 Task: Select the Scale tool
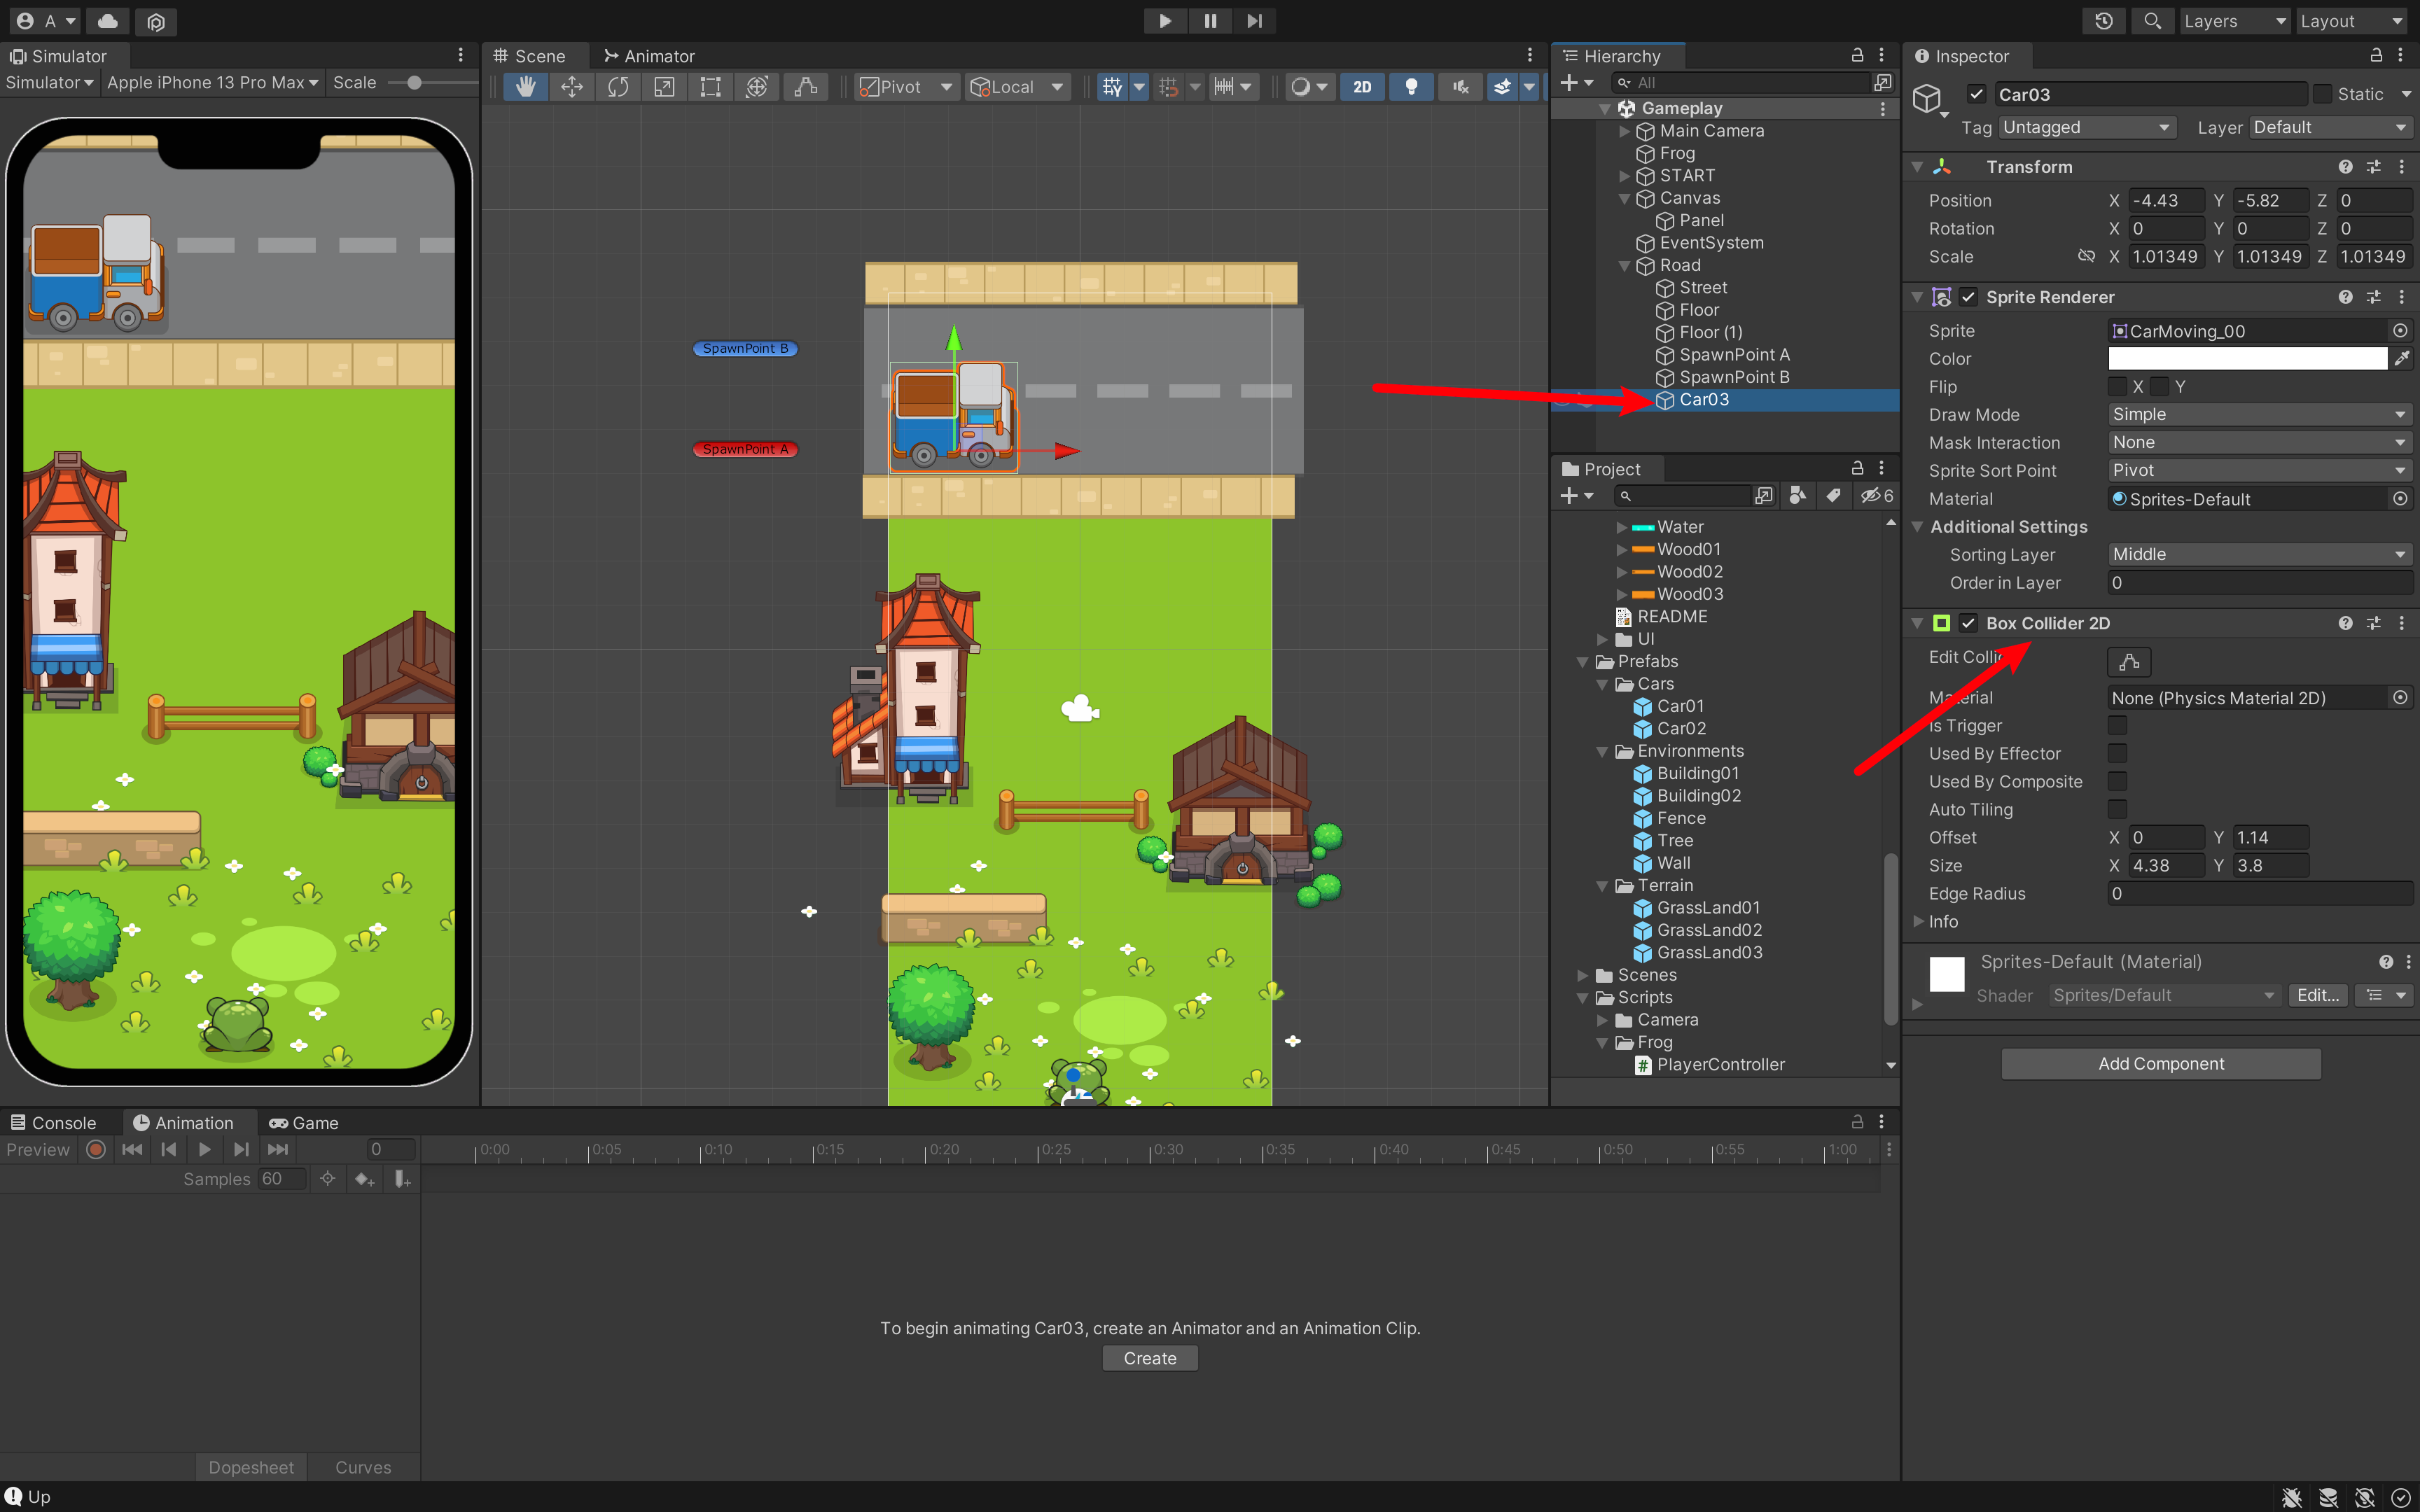(x=664, y=87)
